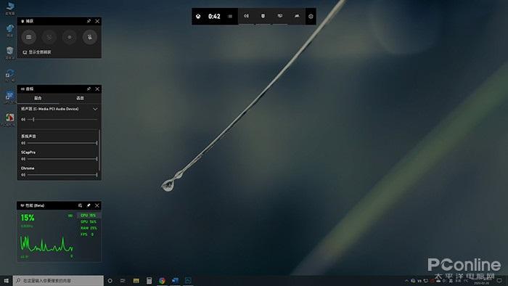Switch to the Mix tab in Audio widget
The height and width of the screenshot is (286, 508).
(x=38, y=98)
